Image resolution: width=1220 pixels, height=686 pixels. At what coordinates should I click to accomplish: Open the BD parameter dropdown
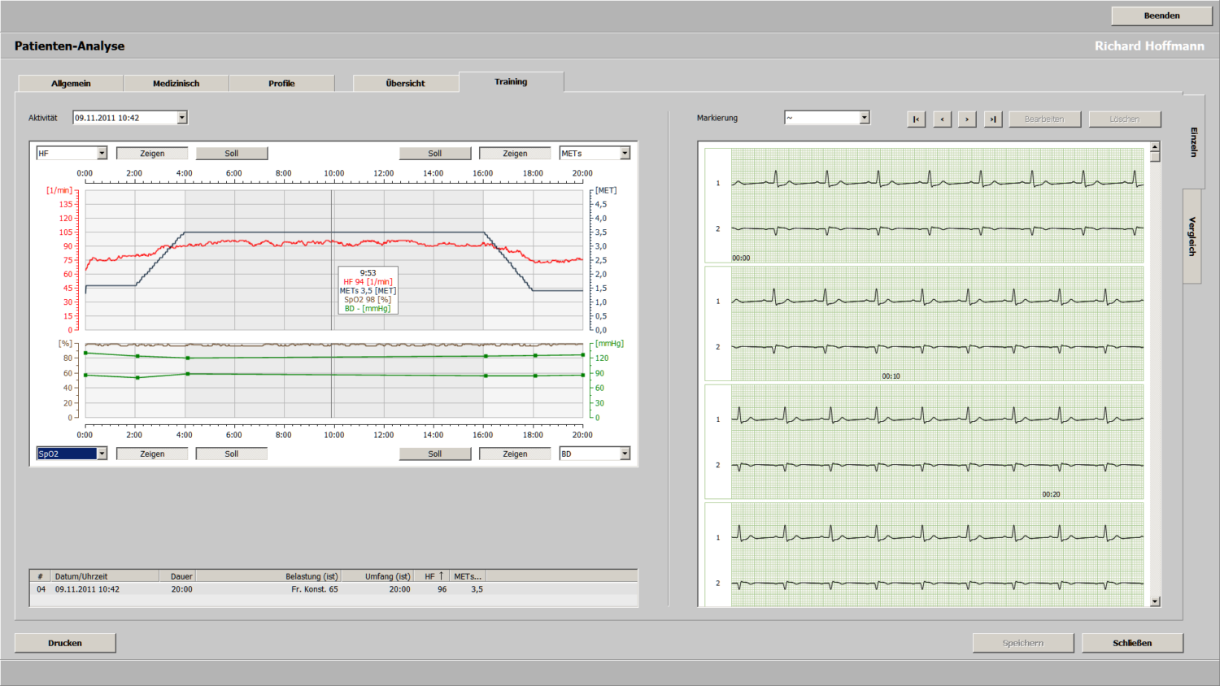pyautogui.click(x=625, y=454)
